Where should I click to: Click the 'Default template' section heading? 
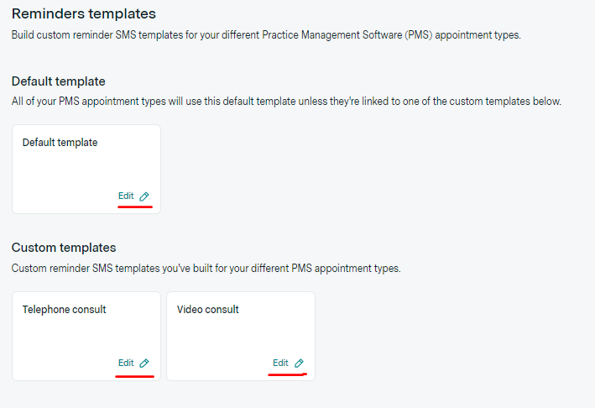click(x=58, y=81)
